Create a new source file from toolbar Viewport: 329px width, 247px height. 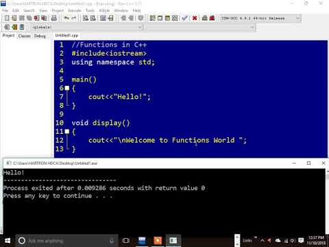point(7,18)
